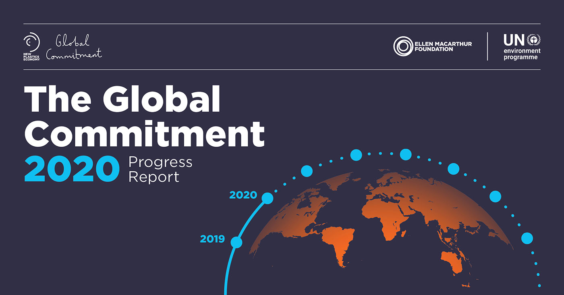
Task: Click the New Plastics Economy logo
Action: 32,47
